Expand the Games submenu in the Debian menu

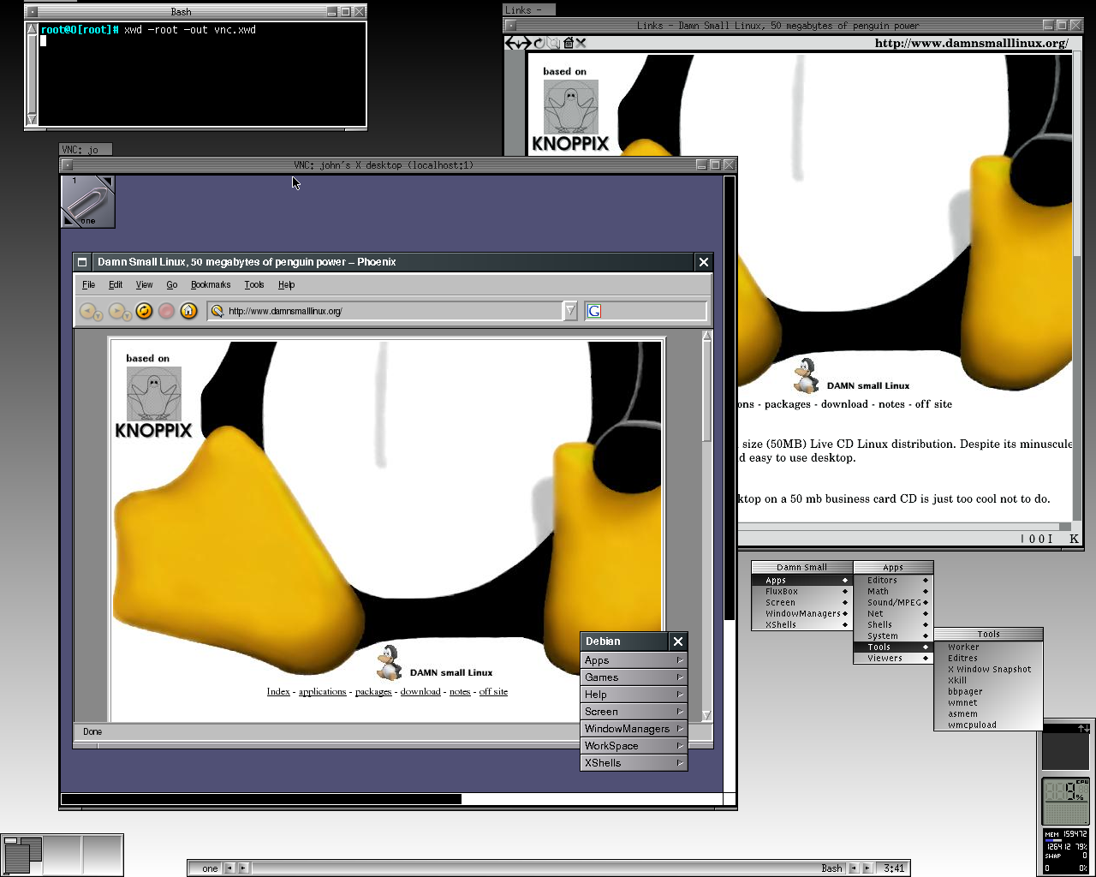point(634,677)
